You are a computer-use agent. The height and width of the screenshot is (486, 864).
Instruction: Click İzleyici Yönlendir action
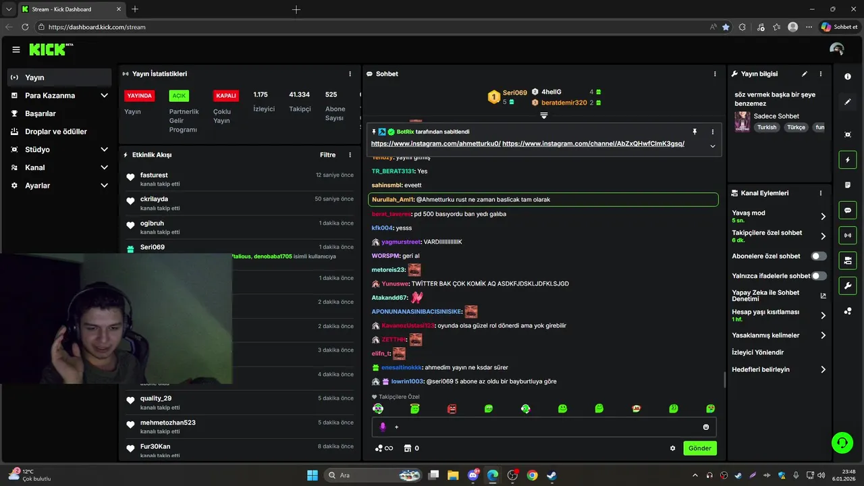758,352
